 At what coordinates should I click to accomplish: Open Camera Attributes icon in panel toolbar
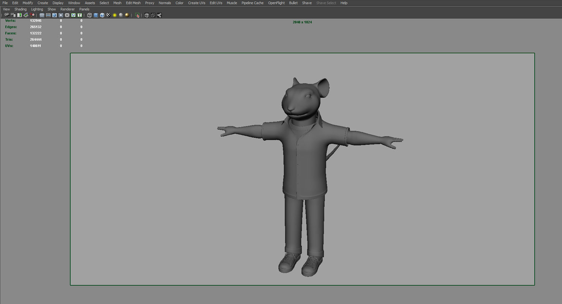point(13,15)
